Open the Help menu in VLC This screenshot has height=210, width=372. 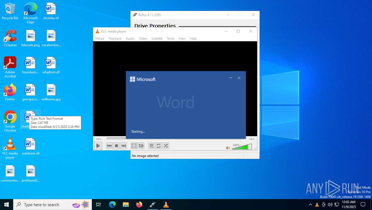193,39
